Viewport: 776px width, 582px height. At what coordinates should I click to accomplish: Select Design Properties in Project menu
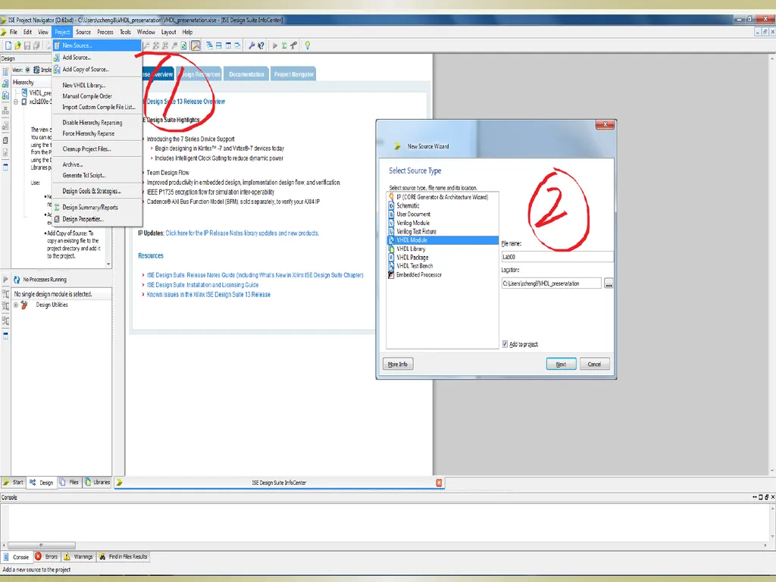pyautogui.click(x=82, y=219)
